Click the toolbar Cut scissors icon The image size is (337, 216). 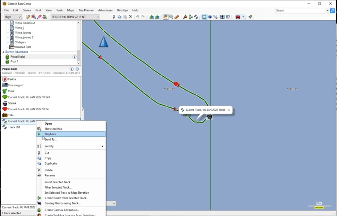pyautogui.click(x=114, y=17)
